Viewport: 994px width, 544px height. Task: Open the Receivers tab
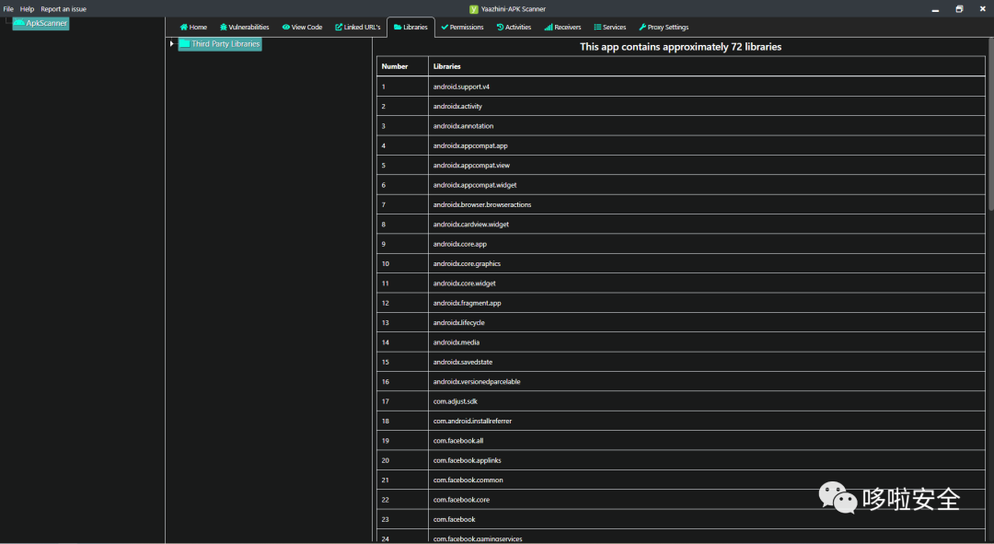point(563,28)
